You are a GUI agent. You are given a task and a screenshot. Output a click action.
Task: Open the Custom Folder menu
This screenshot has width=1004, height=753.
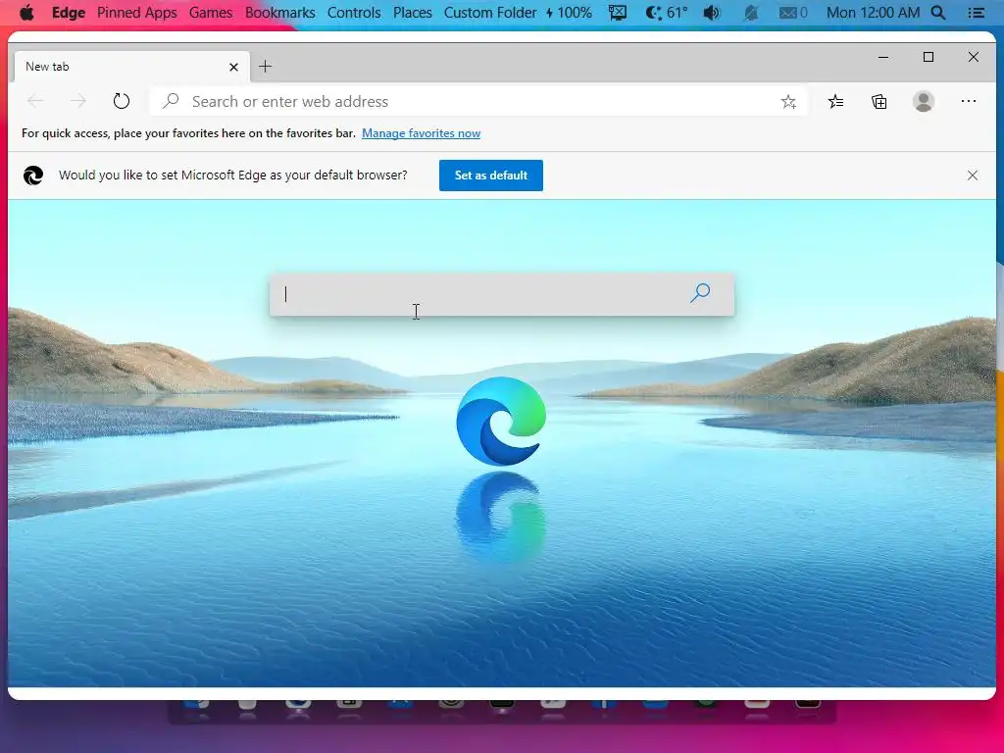click(490, 12)
